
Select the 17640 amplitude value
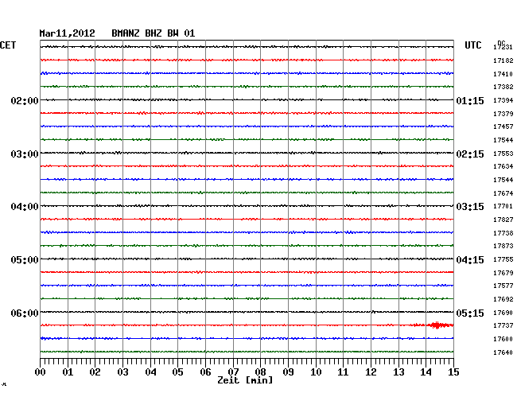(503, 352)
